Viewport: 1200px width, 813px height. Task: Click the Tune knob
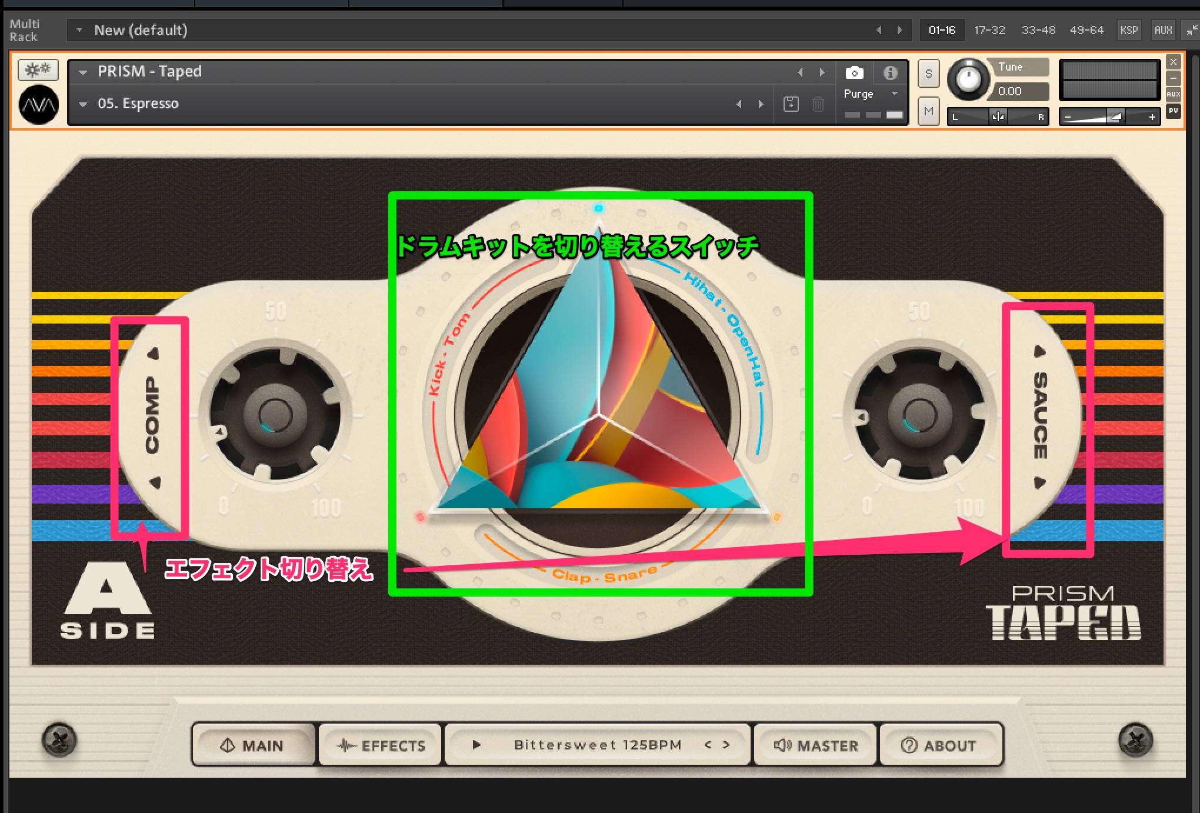click(x=968, y=79)
